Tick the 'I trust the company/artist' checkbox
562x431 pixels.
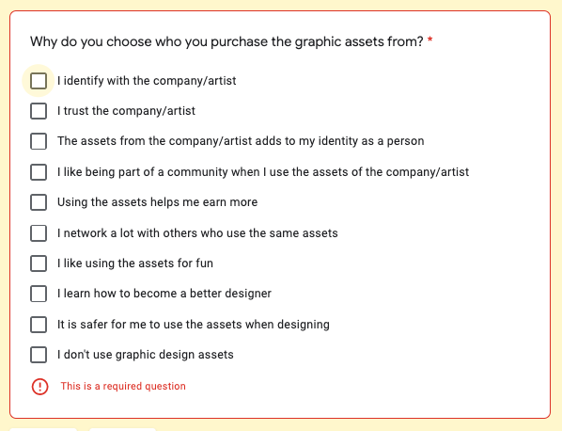click(39, 111)
